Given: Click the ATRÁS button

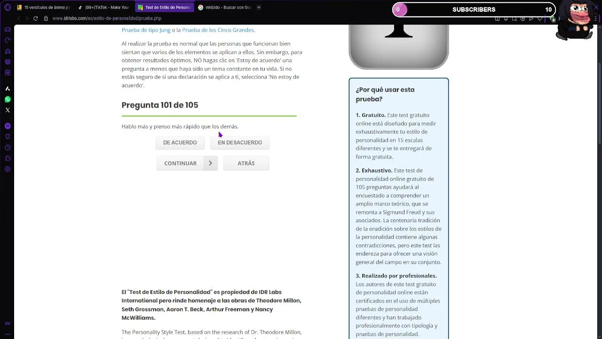Looking at the screenshot, I should point(246,163).
